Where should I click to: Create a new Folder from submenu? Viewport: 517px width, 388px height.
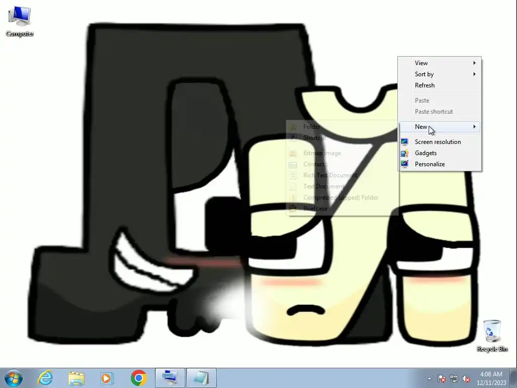coord(342,127)
